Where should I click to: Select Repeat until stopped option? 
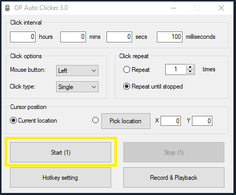pos(126,86)
